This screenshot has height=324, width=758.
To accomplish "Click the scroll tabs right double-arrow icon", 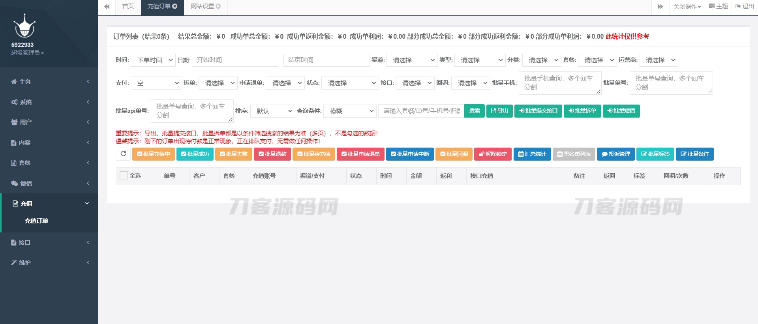I will point(660,7).
